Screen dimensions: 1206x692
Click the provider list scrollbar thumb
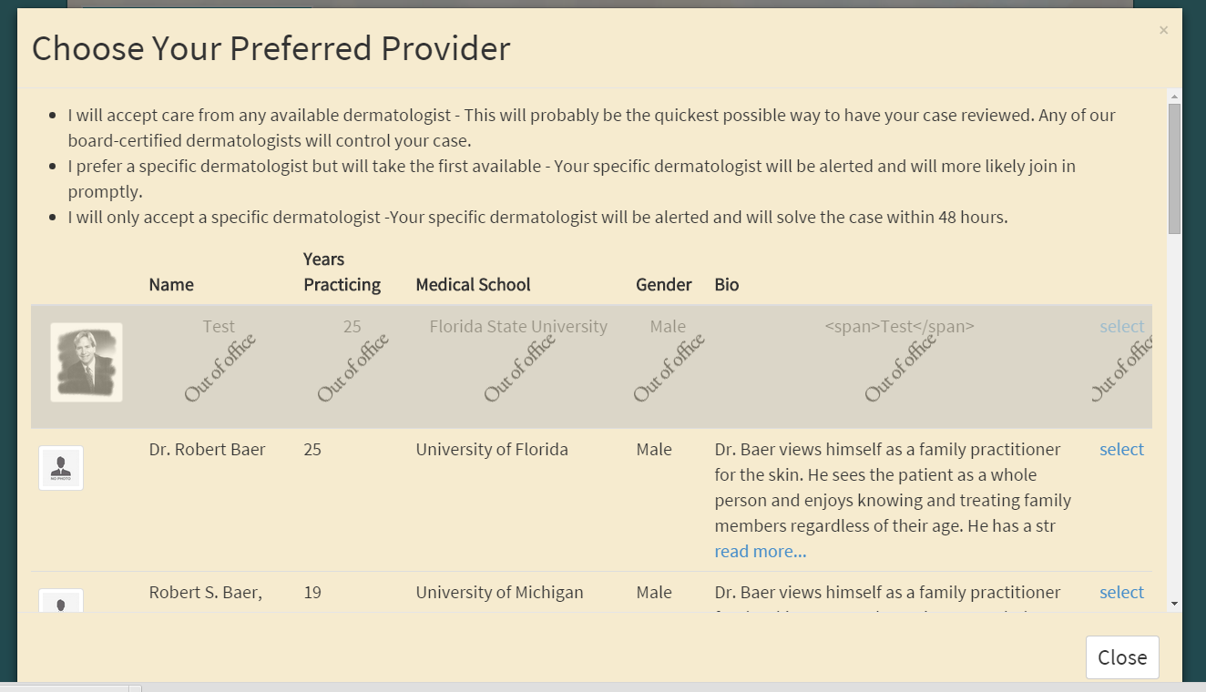(1174, 168)
